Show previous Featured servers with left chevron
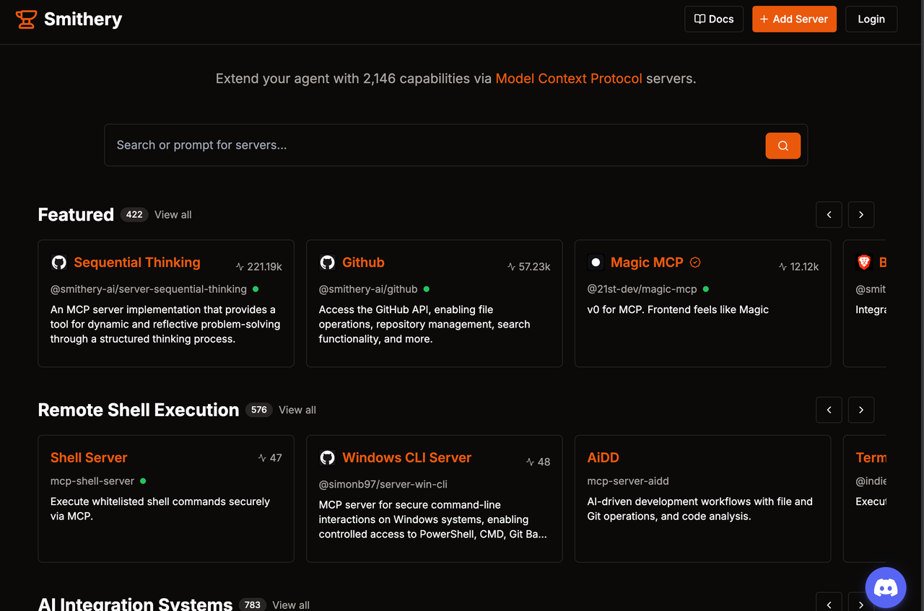This screenshot has width=924, height=611. (x=829, y=215)
